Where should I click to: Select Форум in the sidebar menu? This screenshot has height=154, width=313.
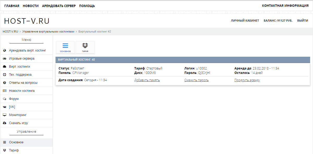(x=14, y=99)
